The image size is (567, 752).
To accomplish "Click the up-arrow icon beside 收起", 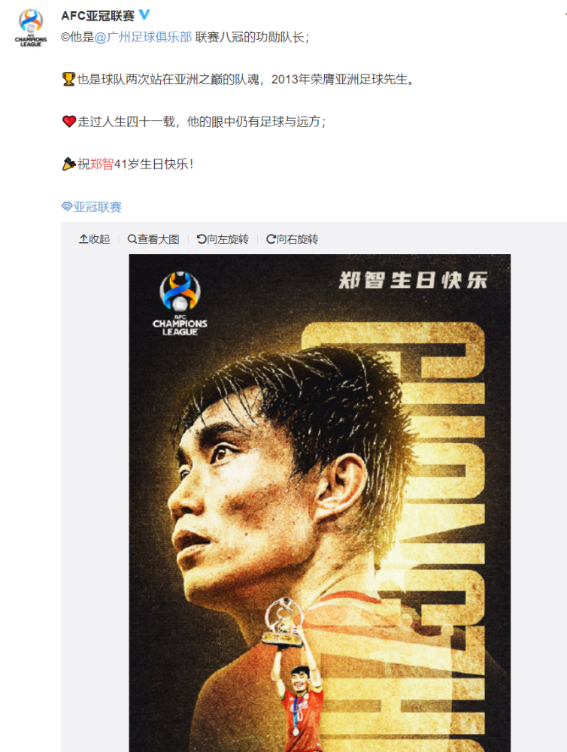I will 83,239.
